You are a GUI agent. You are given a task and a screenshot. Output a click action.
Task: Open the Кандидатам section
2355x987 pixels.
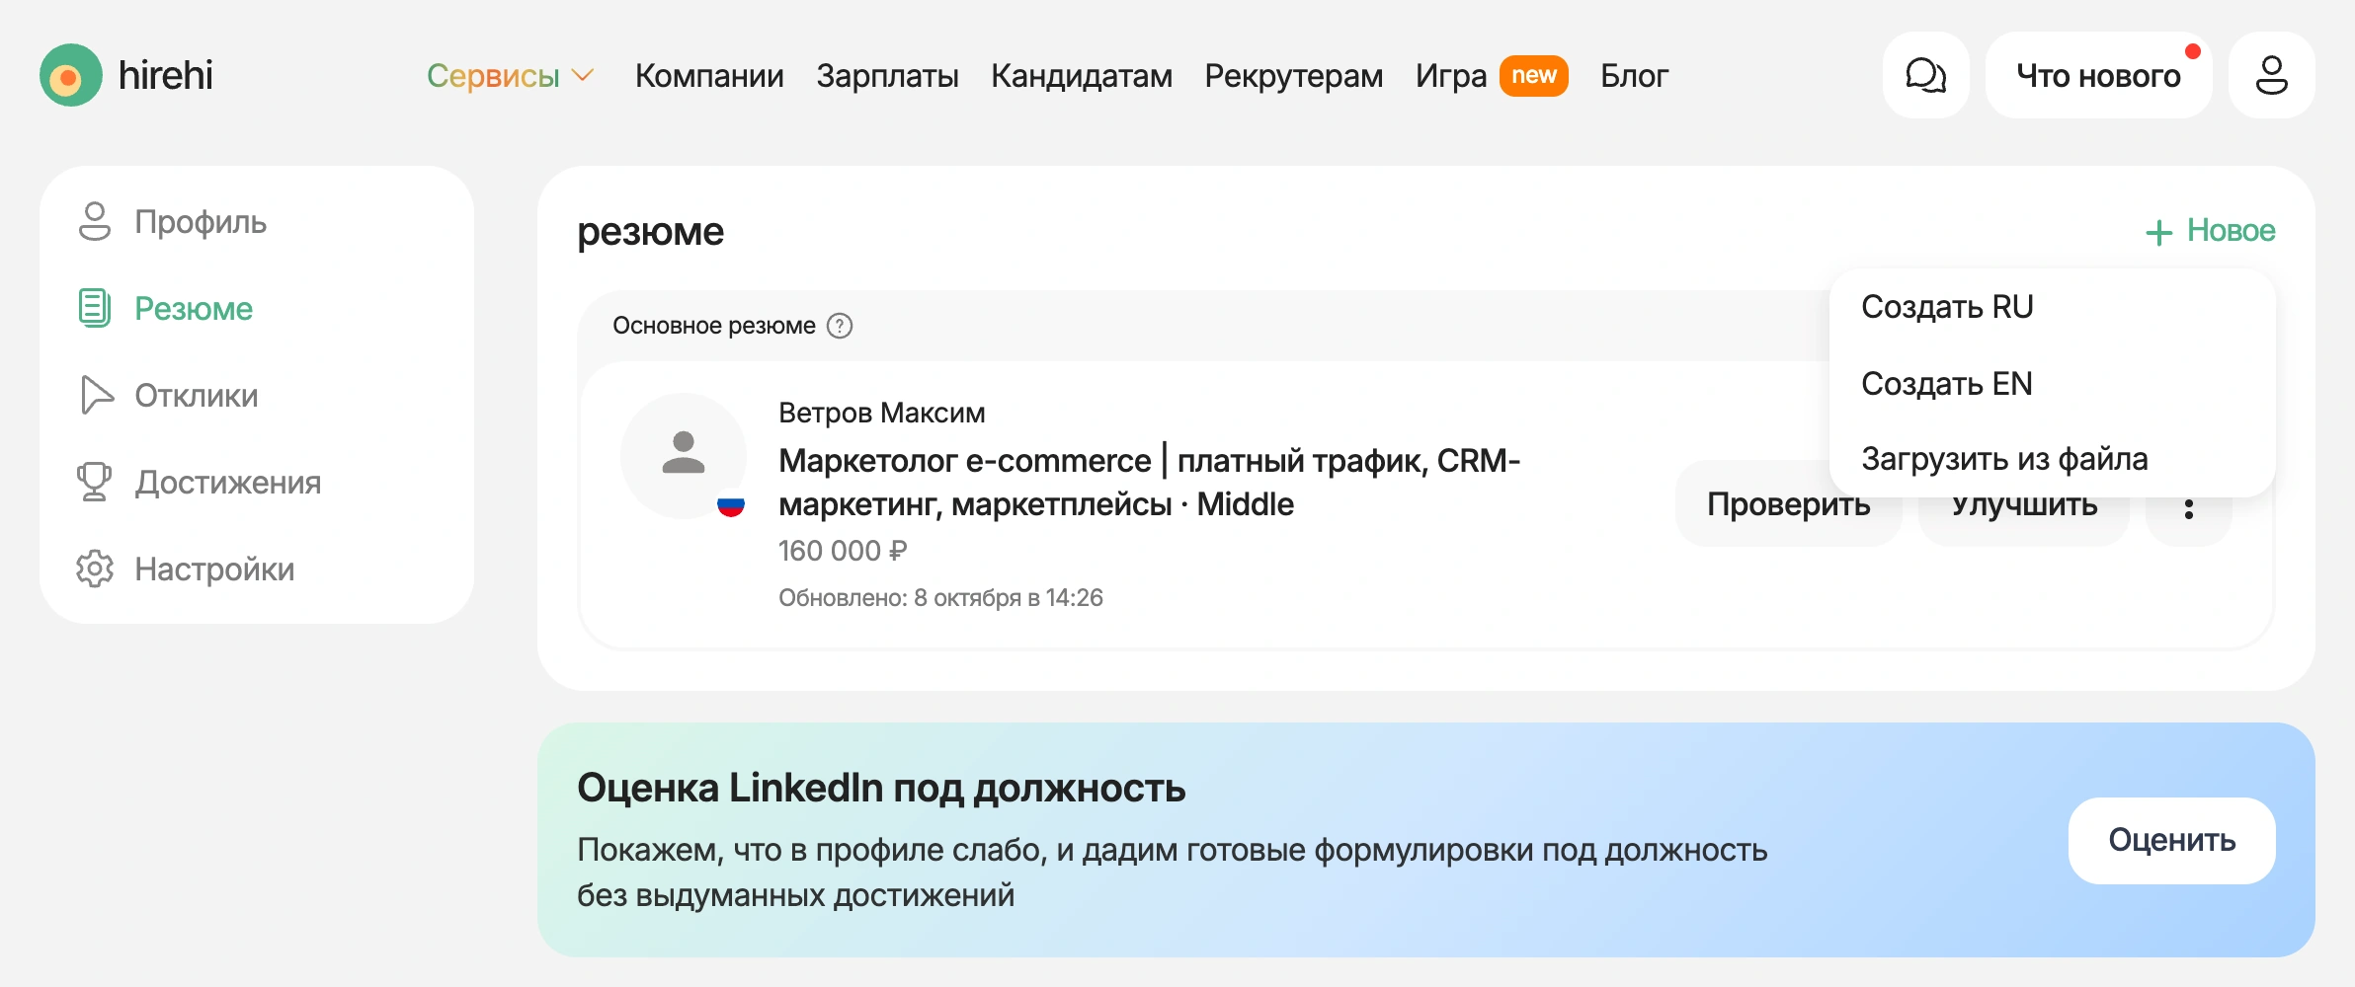click(1082, 75)
